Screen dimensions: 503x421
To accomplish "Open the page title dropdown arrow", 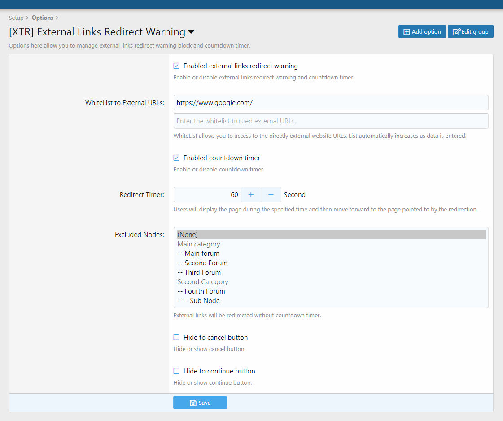I will pos(191,32).
